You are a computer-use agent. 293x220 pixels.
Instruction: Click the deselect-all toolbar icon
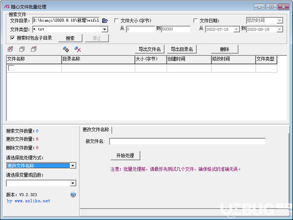pyautogui.click(x=22, y=49)
